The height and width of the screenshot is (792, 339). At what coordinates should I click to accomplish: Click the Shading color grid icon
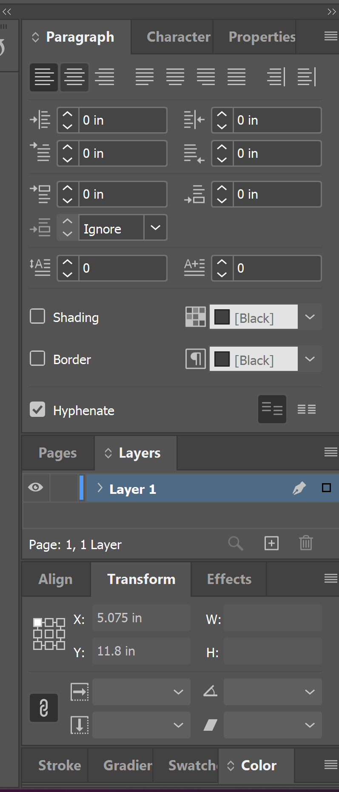(x=196, y=317)
